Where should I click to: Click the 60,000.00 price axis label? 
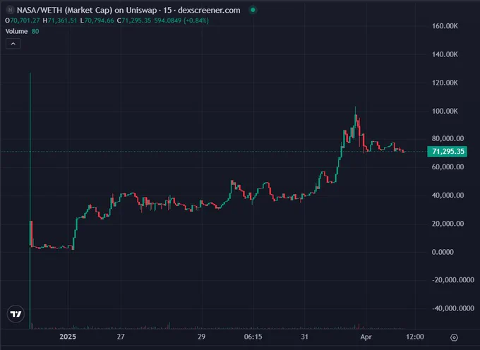tap(448, 167)
